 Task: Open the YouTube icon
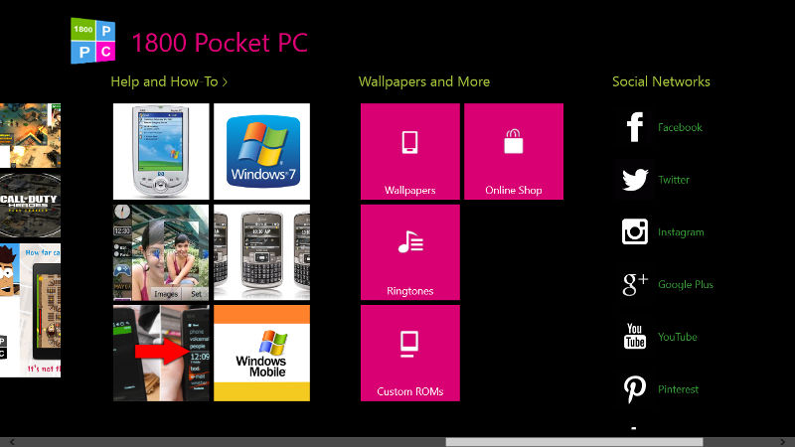[635, 337]
